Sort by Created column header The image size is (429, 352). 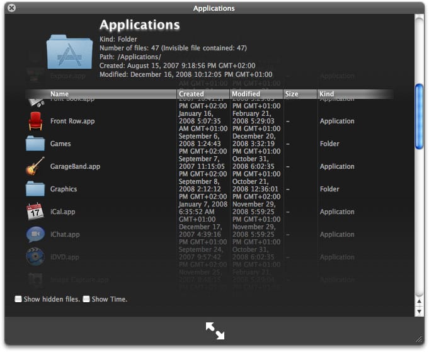tap(203, 94)
